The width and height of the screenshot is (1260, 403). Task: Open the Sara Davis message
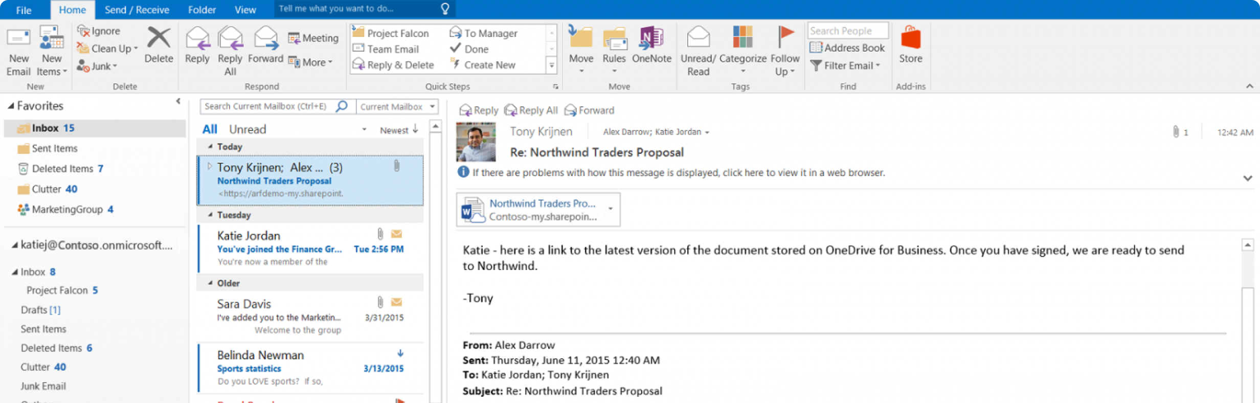click(311, 317)
